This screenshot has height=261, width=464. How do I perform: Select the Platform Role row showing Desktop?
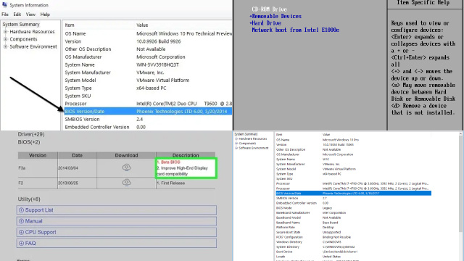[x=353, y=227]
